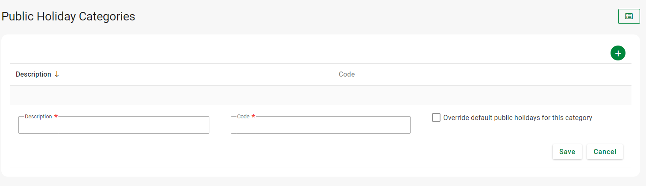Click the small Description floating field label
646x186 pixels.
pos(38,116)
